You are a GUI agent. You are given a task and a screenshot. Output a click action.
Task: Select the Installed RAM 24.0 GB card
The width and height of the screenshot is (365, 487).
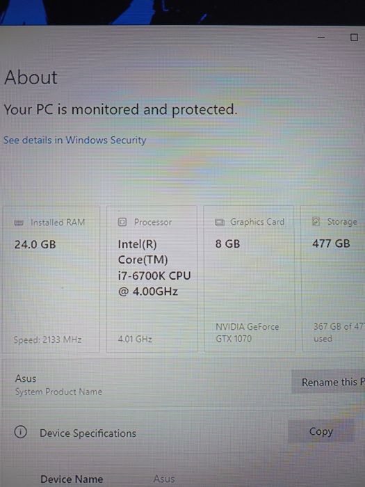pos(51,279)
